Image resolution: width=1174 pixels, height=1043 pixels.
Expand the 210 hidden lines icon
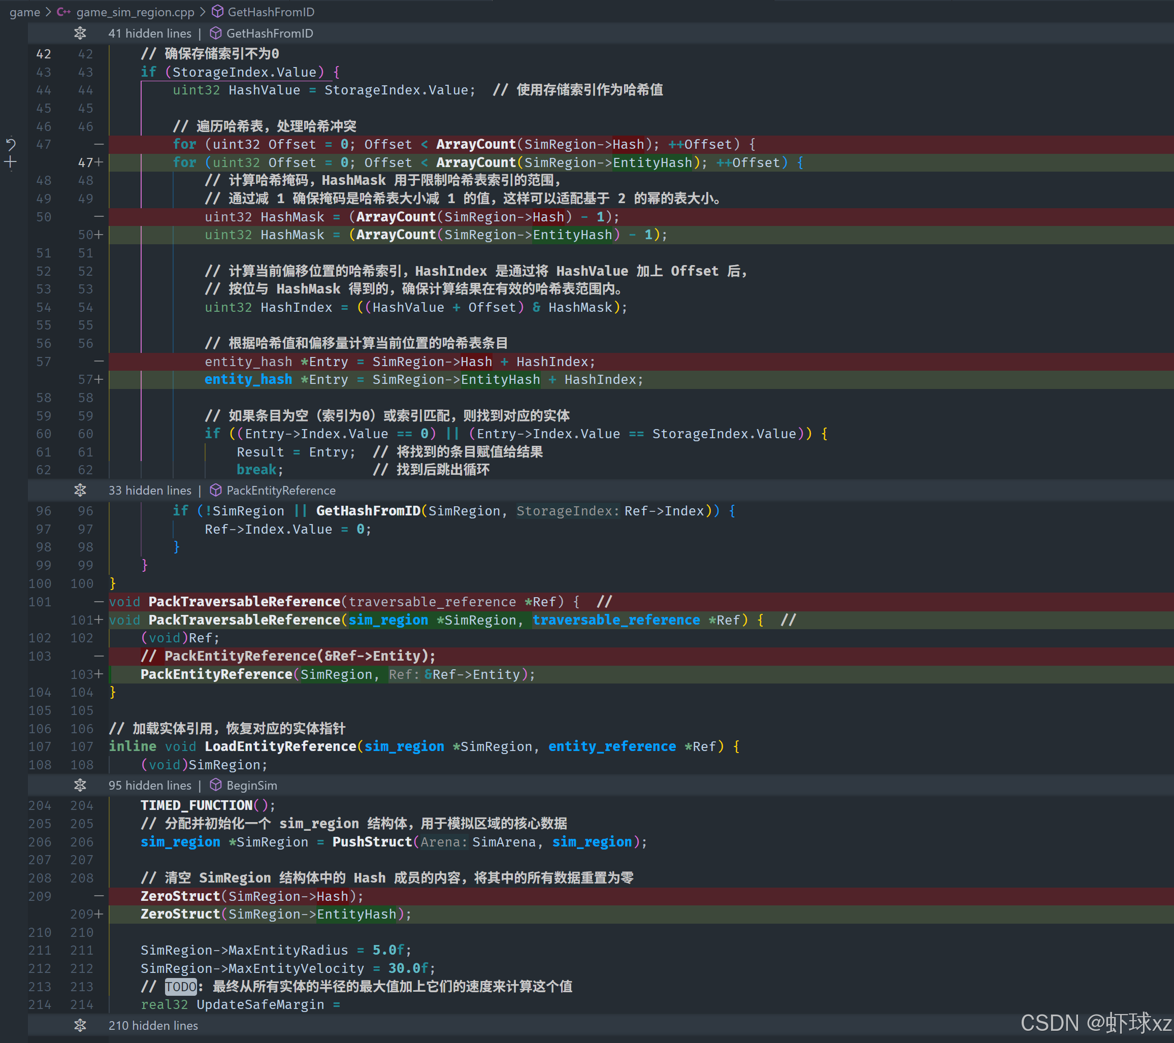pos(80,1025)
